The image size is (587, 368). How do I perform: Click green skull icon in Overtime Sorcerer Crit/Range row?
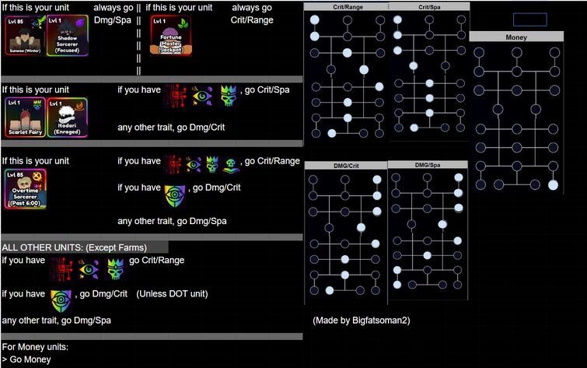tap(212, 164)
